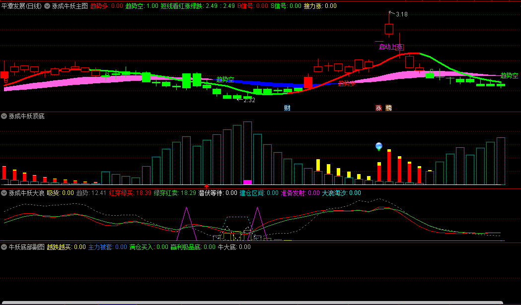Select the 牛妖底部副图 indicator name
Viewport: 521px width, 305px height.
tap(27, 247)
